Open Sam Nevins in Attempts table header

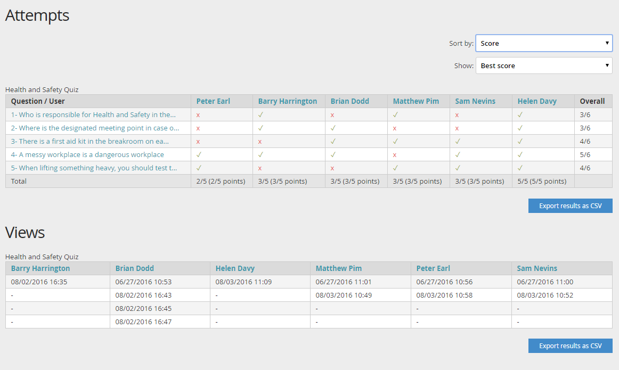click(475, 101)
